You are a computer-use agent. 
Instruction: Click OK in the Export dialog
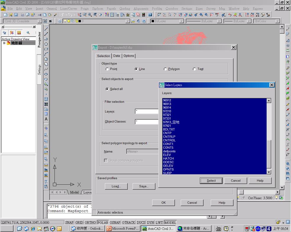[x=164, y=203]
